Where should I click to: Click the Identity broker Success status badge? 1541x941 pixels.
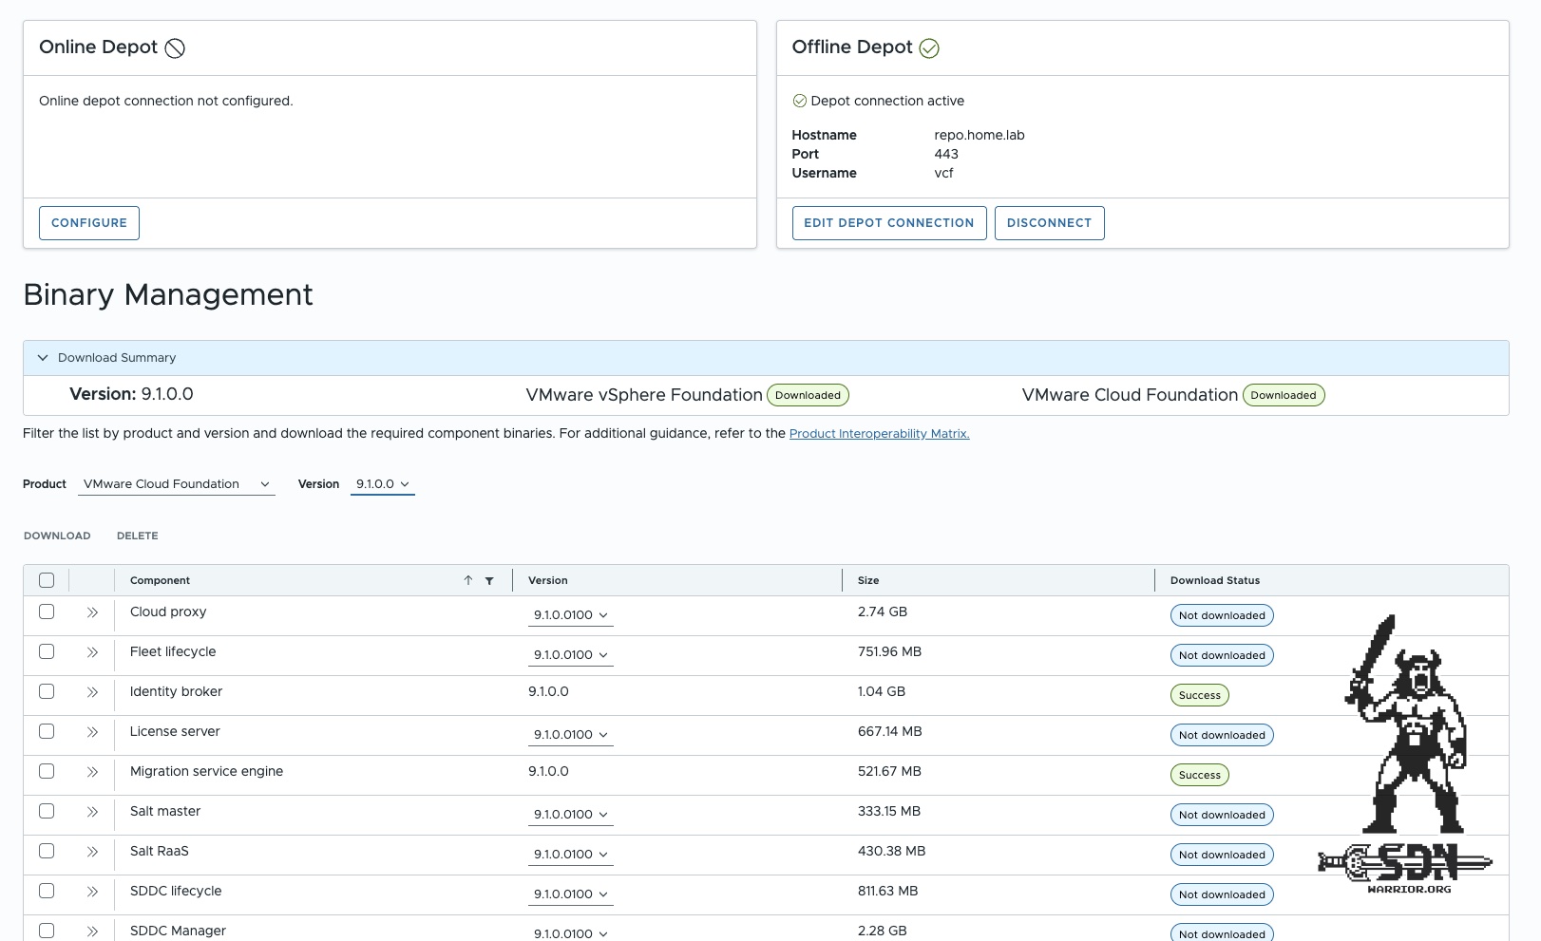tap(1200, 695)
